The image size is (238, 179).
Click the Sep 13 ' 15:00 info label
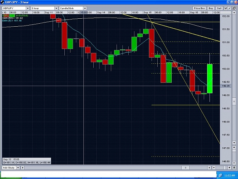(x=11, y=159)
